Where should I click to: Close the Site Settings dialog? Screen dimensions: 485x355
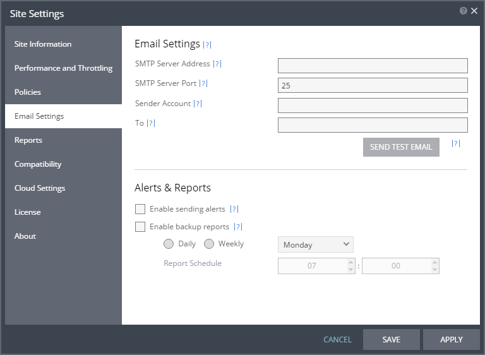pos(474,11)
